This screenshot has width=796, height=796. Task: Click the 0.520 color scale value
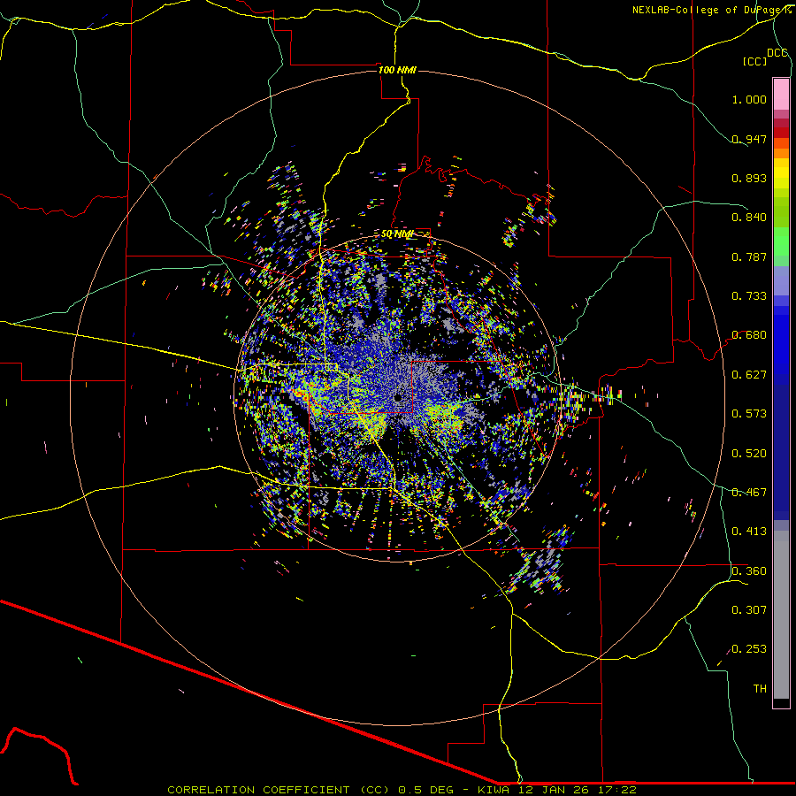pyautogui.click(x=749, y=454)
